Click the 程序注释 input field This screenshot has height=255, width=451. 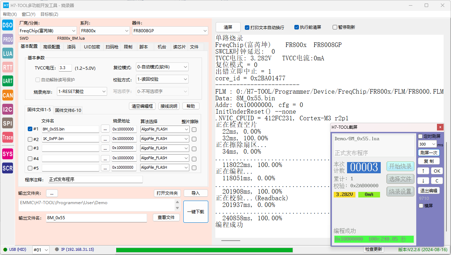(x=96, y=179)
